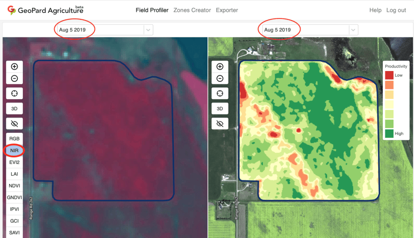The image size is (414, 238).
Task: Click the Productivity legend title
Action: pos(396,66)
